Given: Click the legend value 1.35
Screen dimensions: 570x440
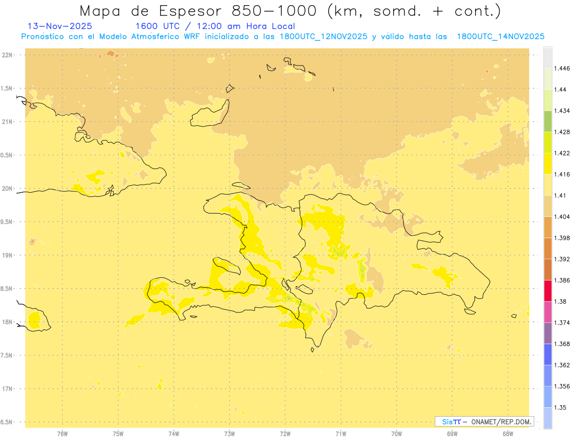Looking at the screenshot, I should (x=559, y=407).
